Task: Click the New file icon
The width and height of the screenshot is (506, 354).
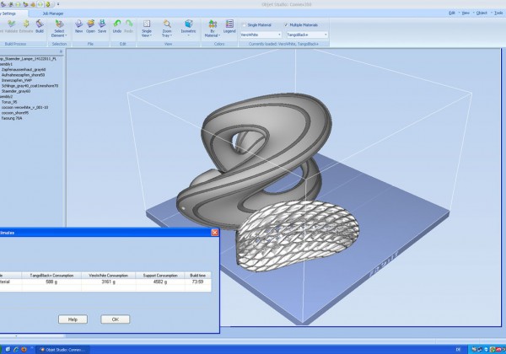Action: point(79,24)
